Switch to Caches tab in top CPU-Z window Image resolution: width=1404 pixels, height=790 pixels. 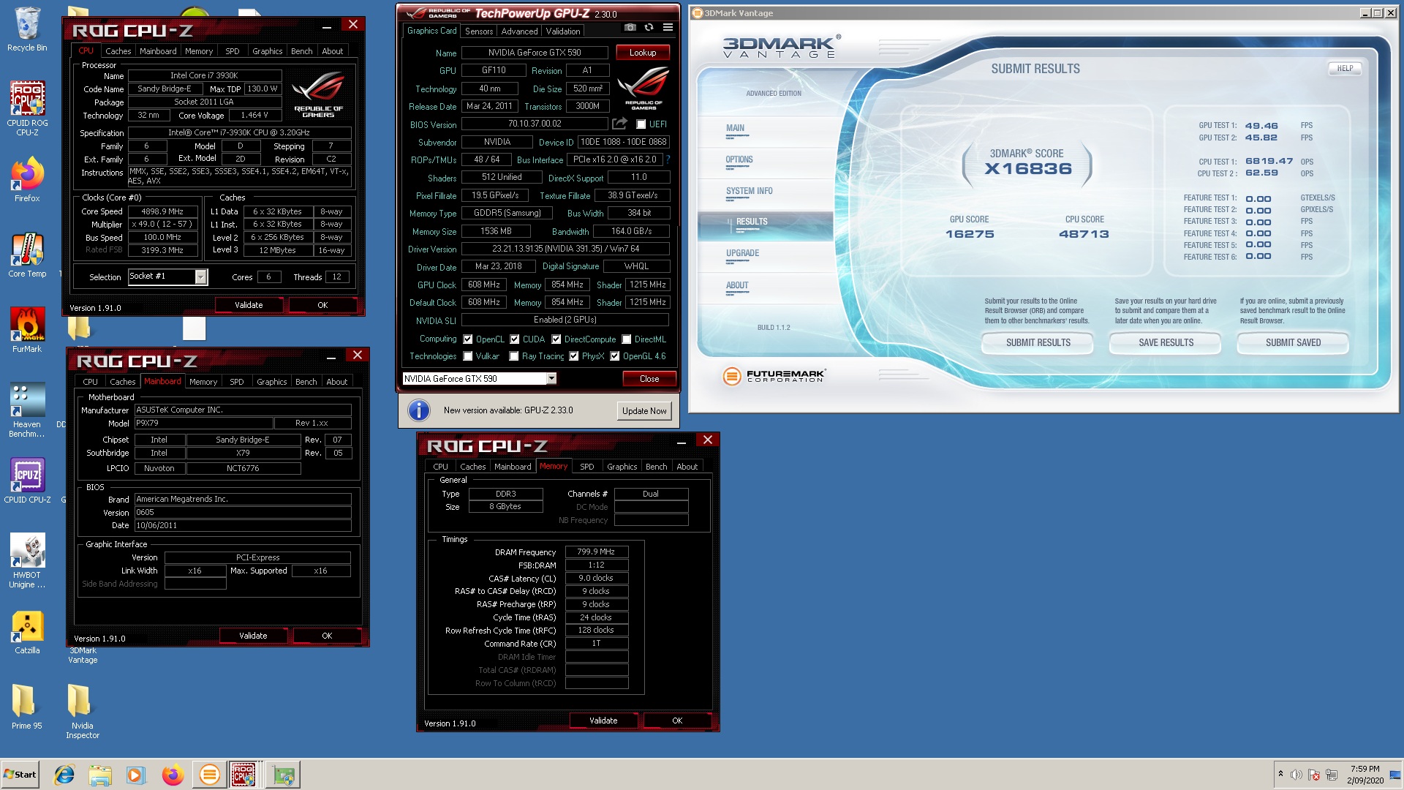[x=118, y=51]
